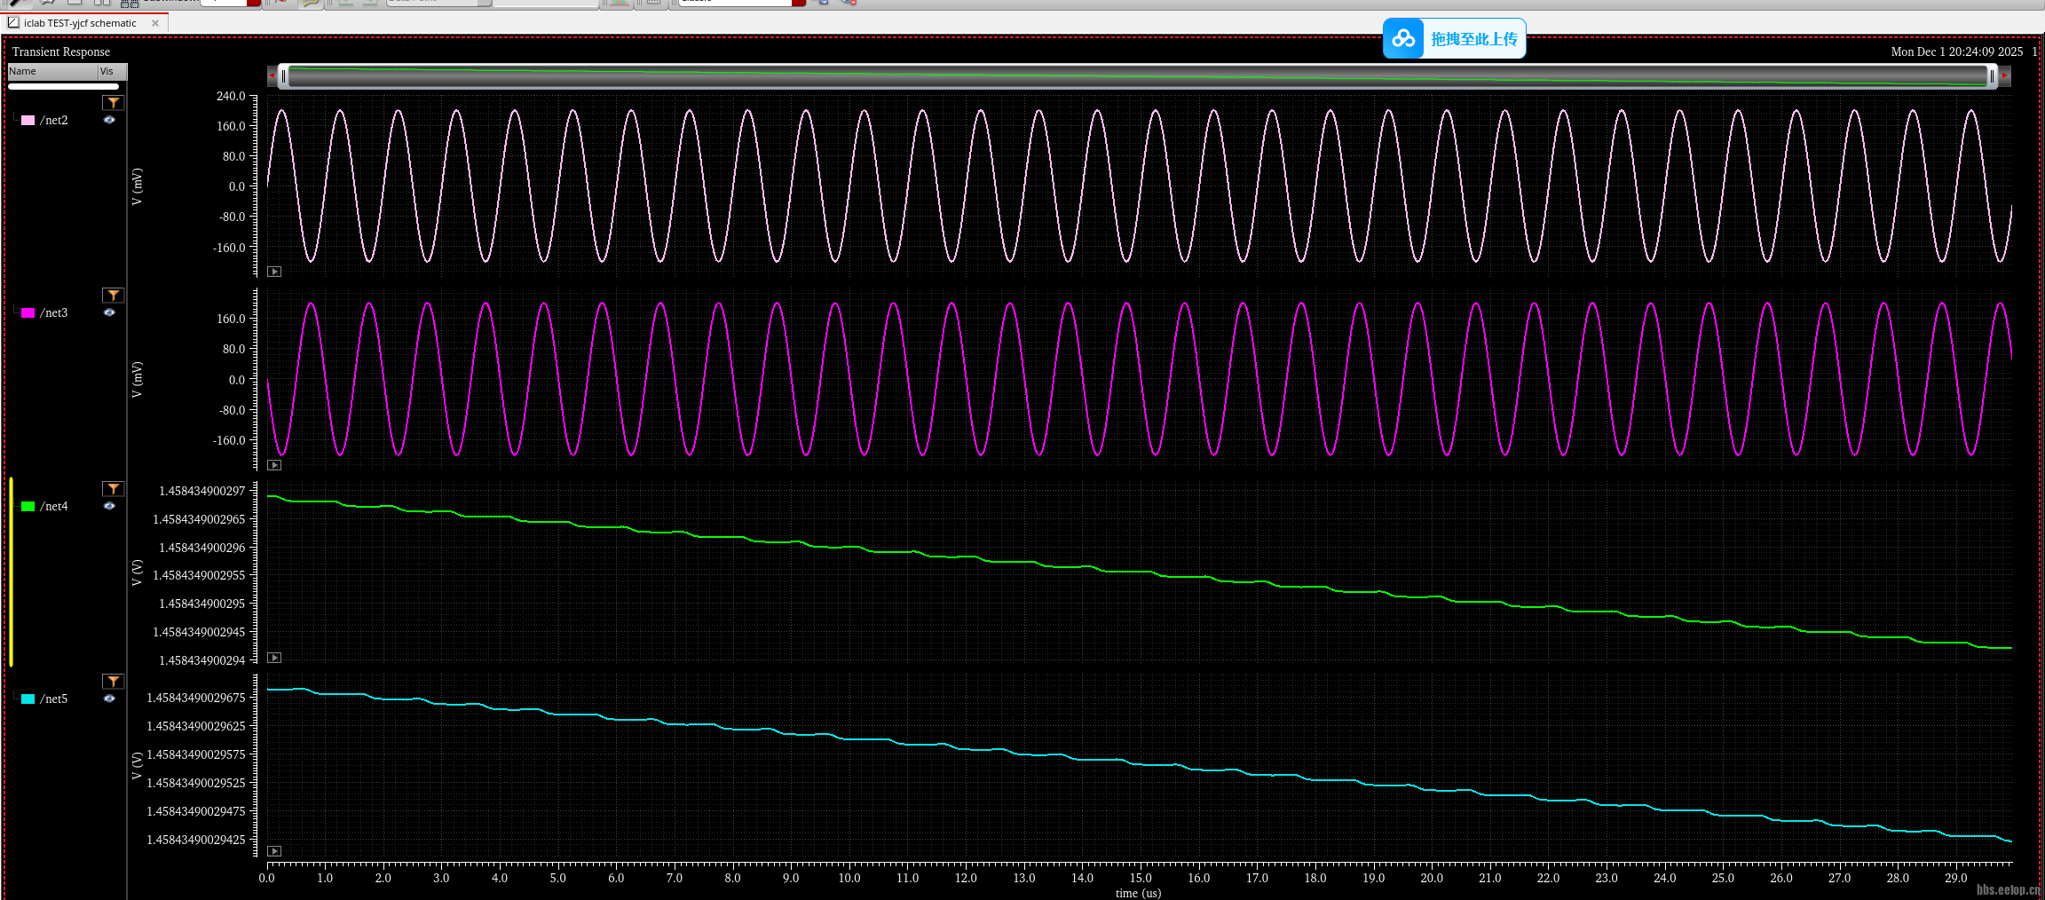2045x900 pixels.
Task: Toggle visibility eye for /net4 signal
Action: click(x=109, y=506)
